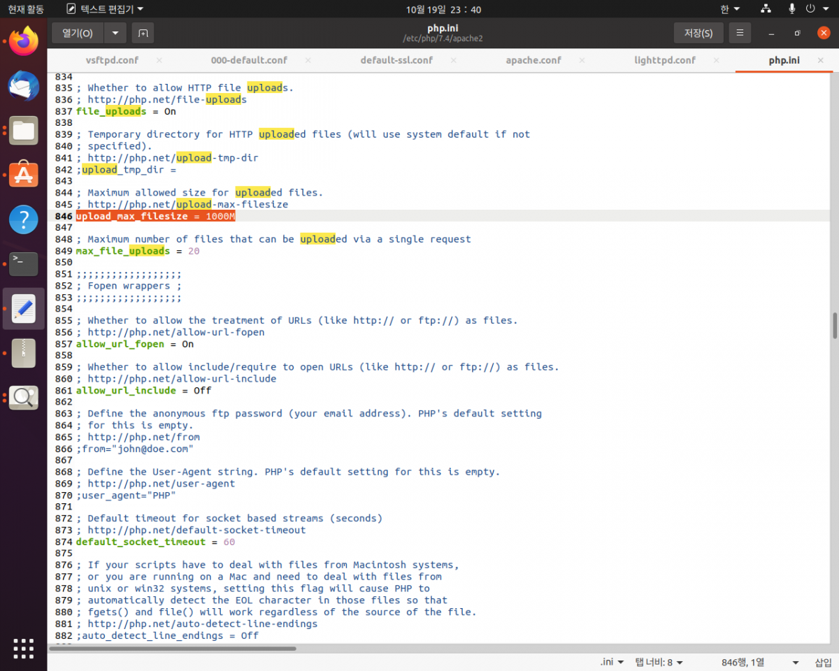Click the allow_url_fopen = On line
839x671 pixels.
pyautogui.click(x=135, y=344)
